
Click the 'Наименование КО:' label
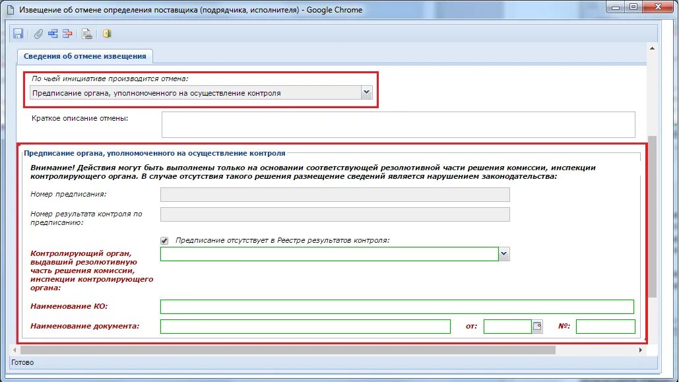click(69, 306)
